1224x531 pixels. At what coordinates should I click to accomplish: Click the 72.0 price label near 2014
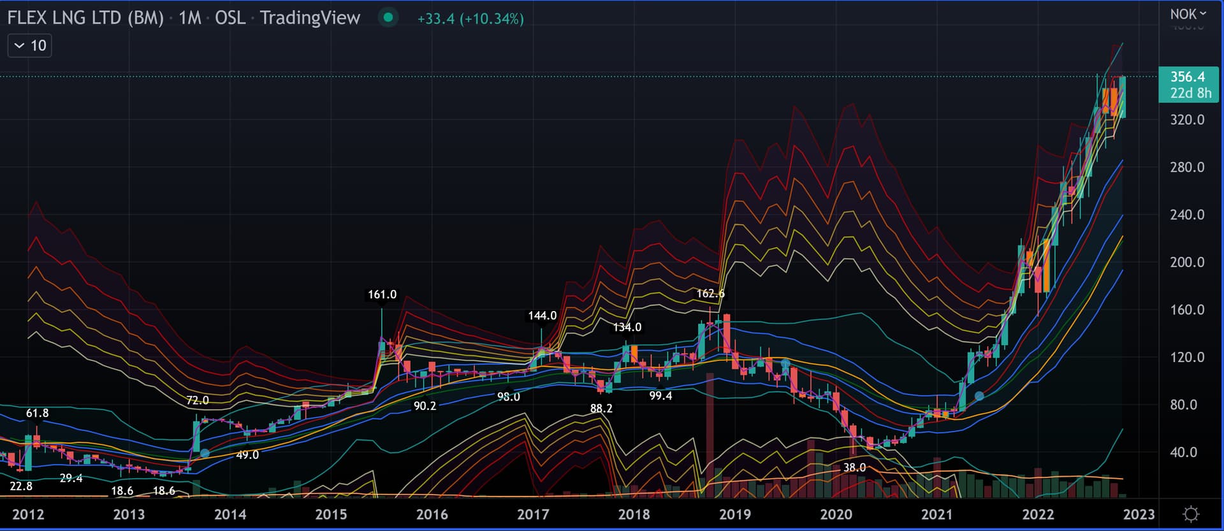tap(197, 400)
